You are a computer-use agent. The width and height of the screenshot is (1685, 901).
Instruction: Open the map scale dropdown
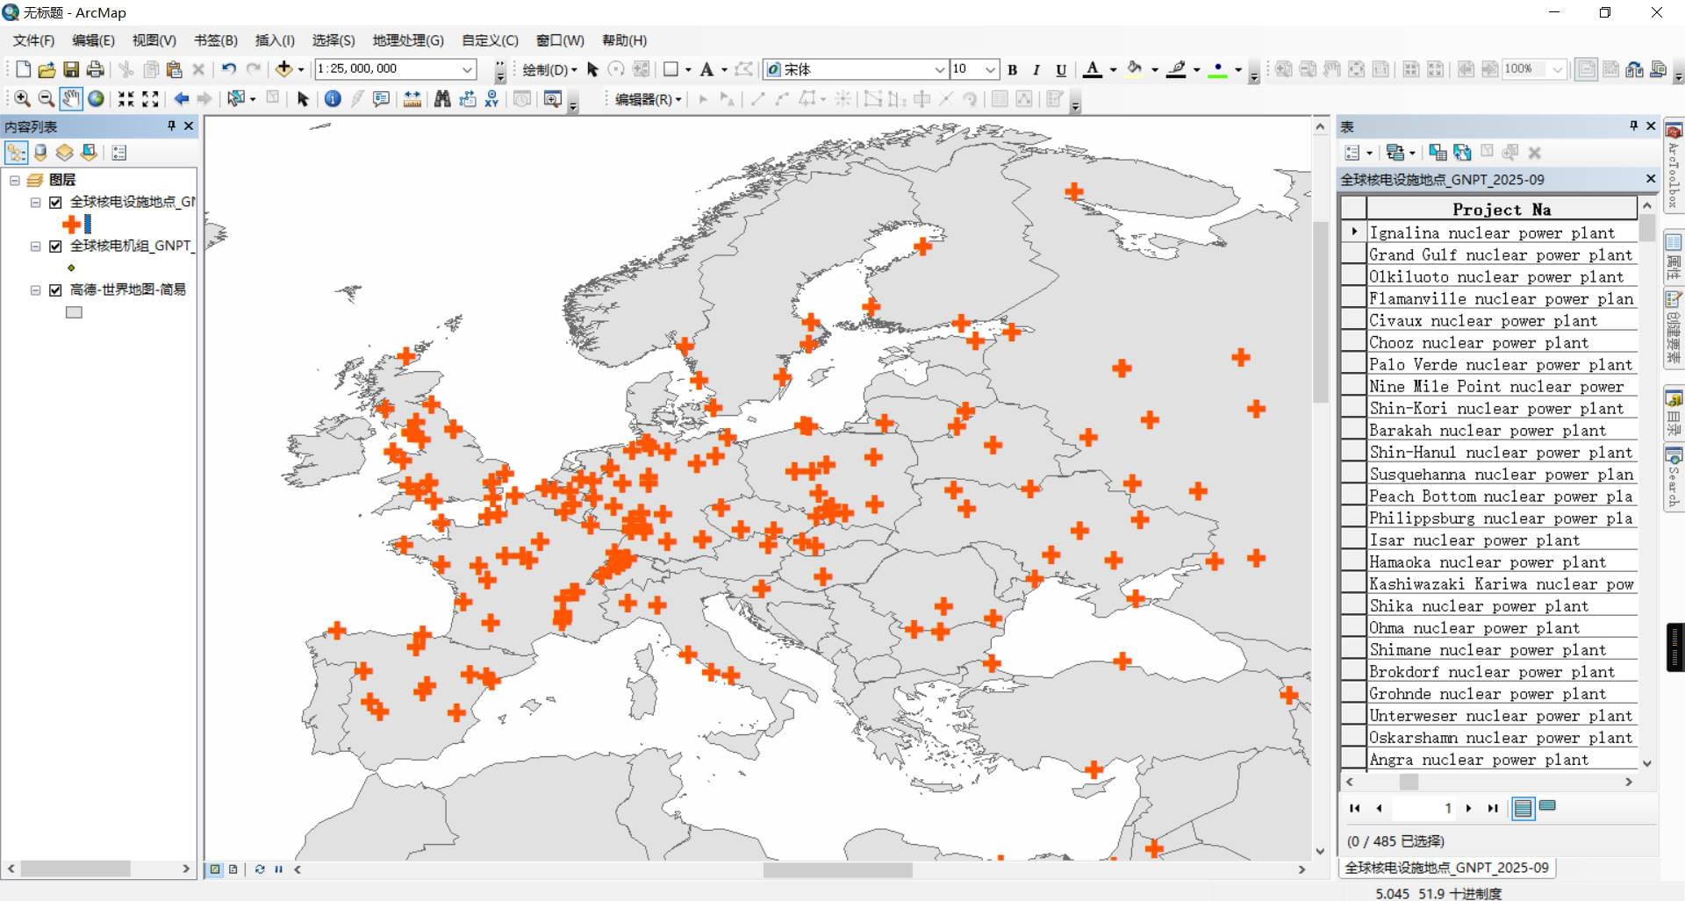click(468, 69)
